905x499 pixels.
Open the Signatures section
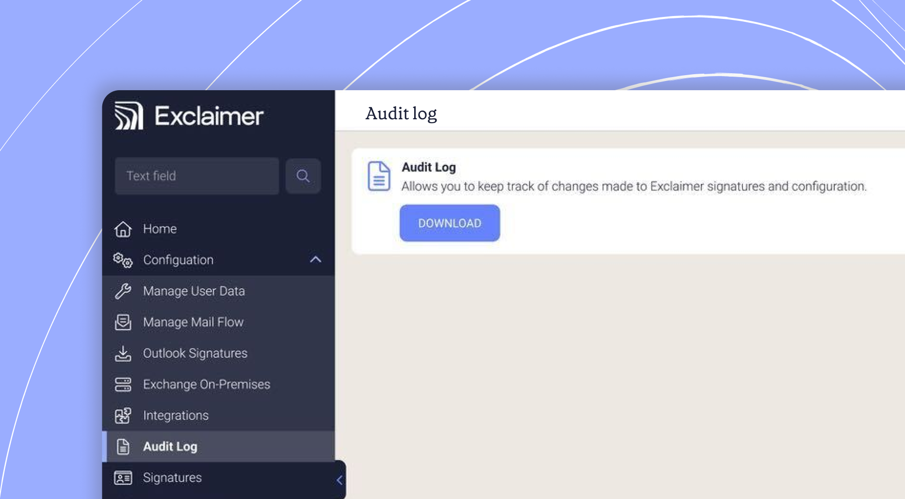pyautogui.click(x=172, y=478)
